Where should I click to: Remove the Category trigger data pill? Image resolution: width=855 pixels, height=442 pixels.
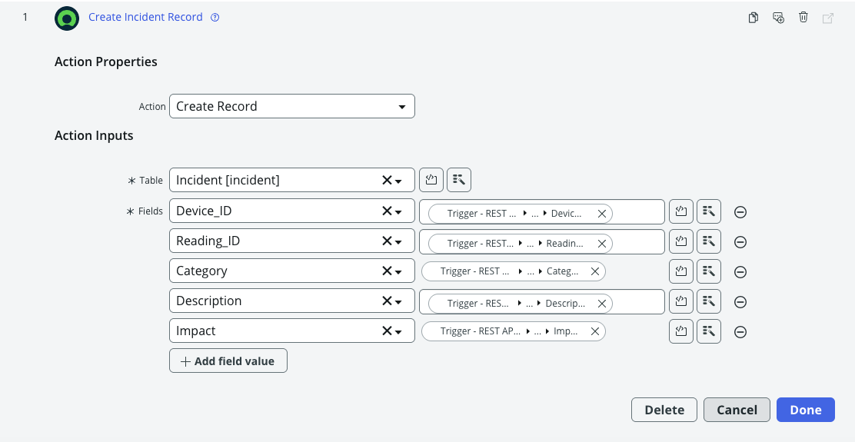point(595,271)
